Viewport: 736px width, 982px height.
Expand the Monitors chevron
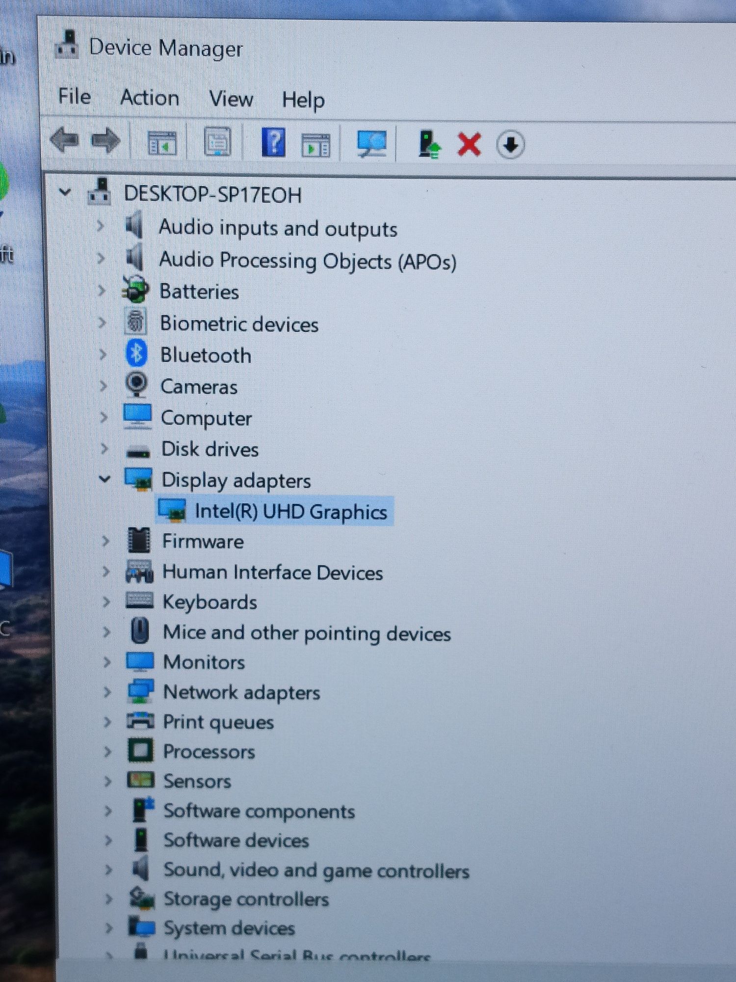click(106, 661)
